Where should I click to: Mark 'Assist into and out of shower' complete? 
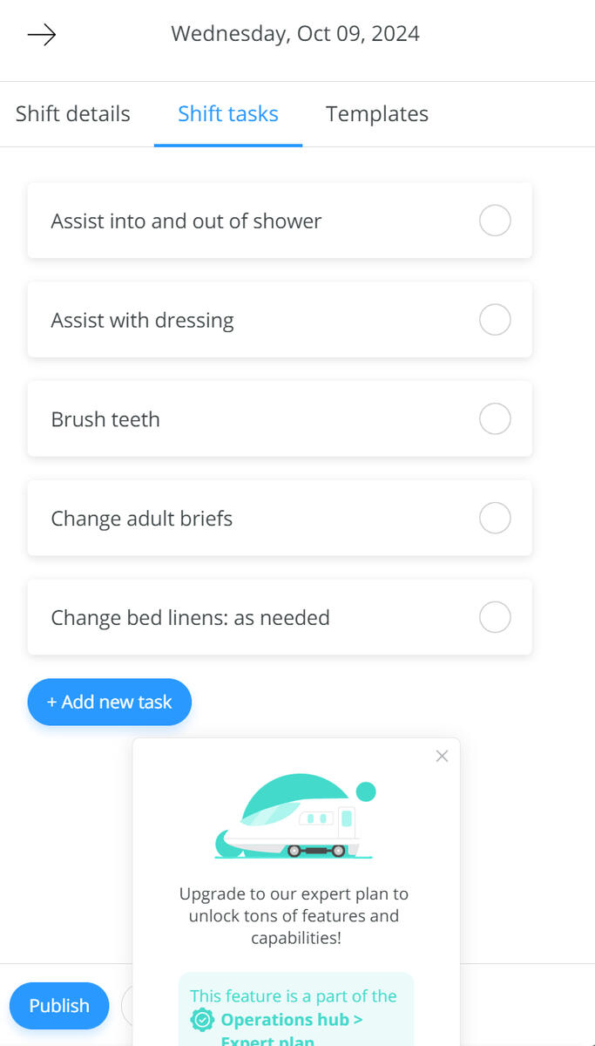[495, 221]
